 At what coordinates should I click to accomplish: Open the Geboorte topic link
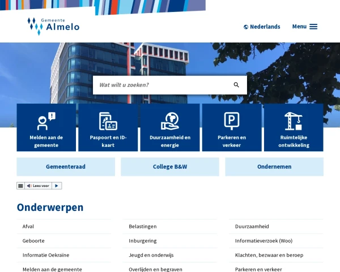[33, 241]
